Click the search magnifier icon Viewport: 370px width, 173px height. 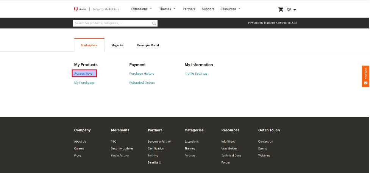[x=154, y=23]
